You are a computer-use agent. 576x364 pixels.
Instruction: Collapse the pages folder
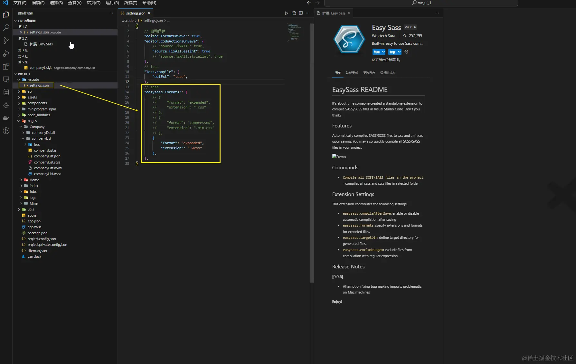(x=19, y=121)
